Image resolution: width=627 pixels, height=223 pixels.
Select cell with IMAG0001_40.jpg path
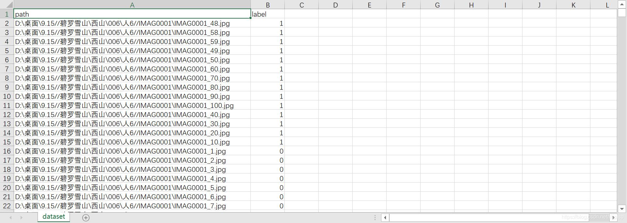[x=132, y=114]
